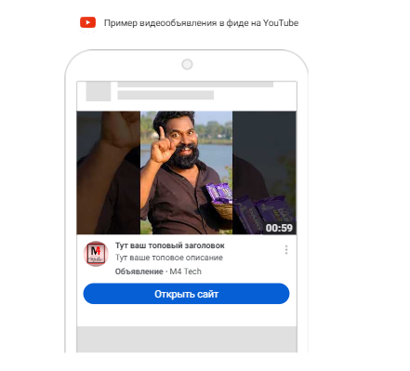Click the long gray placeholder title bar
410x371 pixels.
pos(195,85)
